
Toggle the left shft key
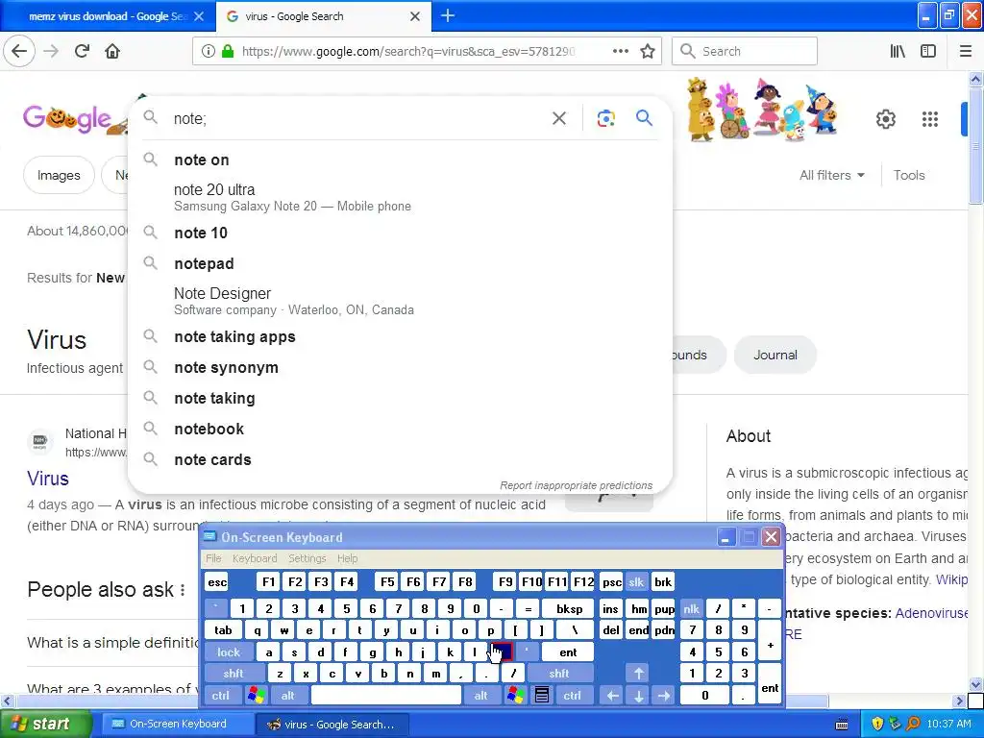pos(234,674)
